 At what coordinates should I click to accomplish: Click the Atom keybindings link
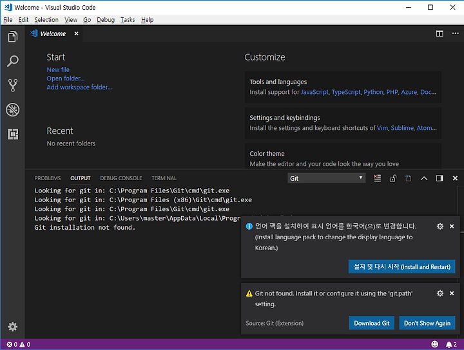point(424,128)
